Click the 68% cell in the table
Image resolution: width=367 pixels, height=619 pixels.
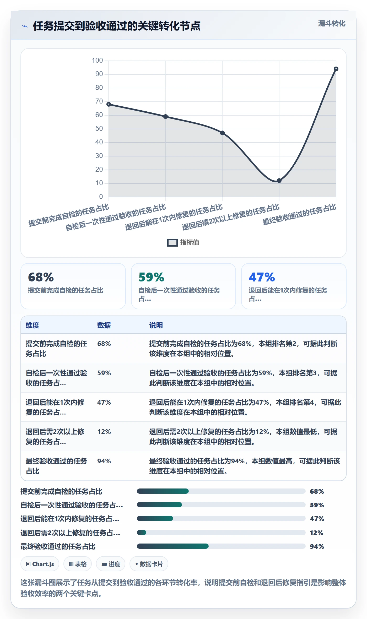click(x=104, y=344)
